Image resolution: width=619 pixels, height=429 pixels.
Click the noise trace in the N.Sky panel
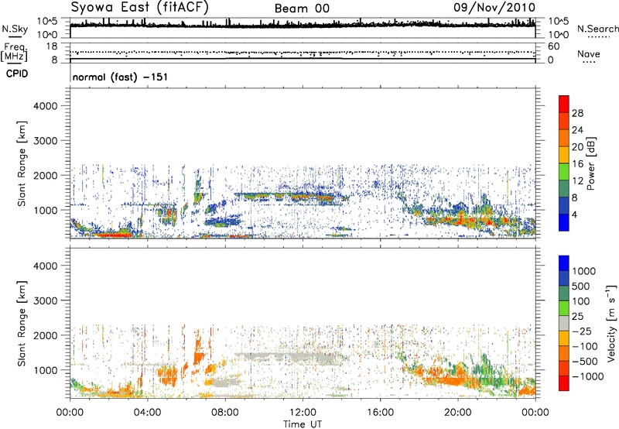[x=303, y=26]
